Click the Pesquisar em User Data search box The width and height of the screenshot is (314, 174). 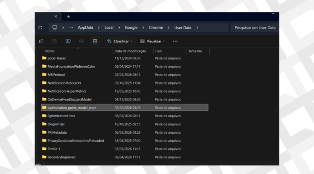tap(255, 27)
